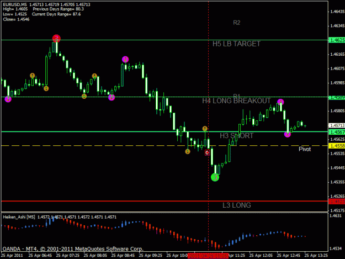
Task: Select the red diamond marker on the dotted vertical line
Action: (x=207, y=152)
